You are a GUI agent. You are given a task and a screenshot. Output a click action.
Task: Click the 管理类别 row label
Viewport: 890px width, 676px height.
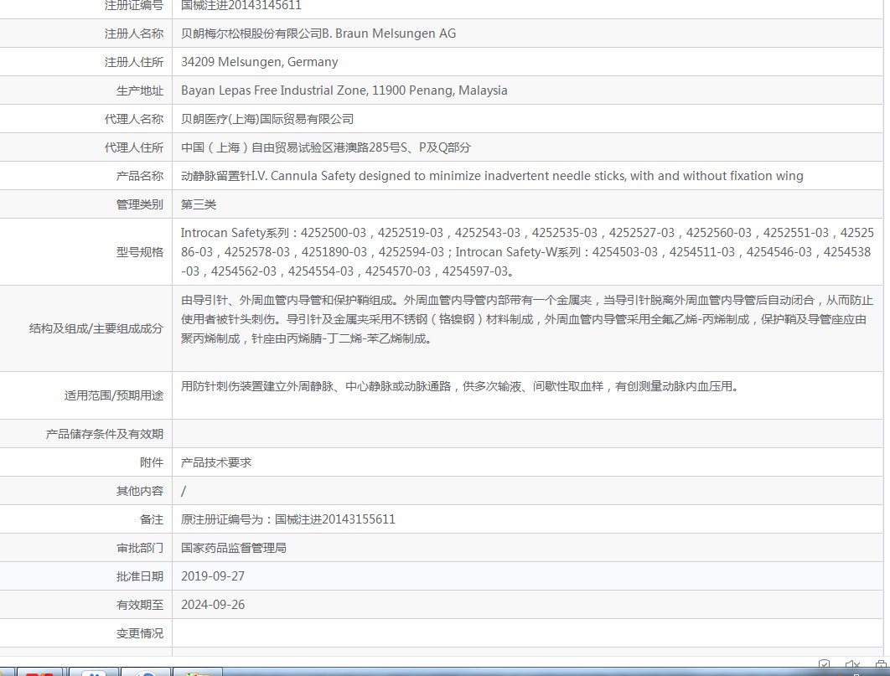(140, 204)
